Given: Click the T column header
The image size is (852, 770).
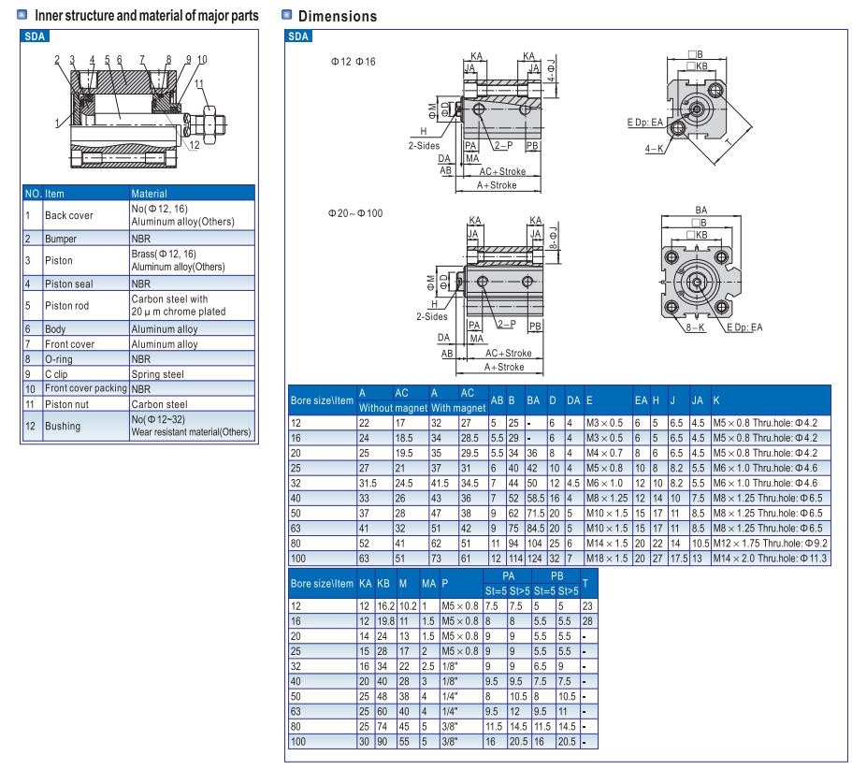Looking at the screenshot, I should tap(589, 584).
